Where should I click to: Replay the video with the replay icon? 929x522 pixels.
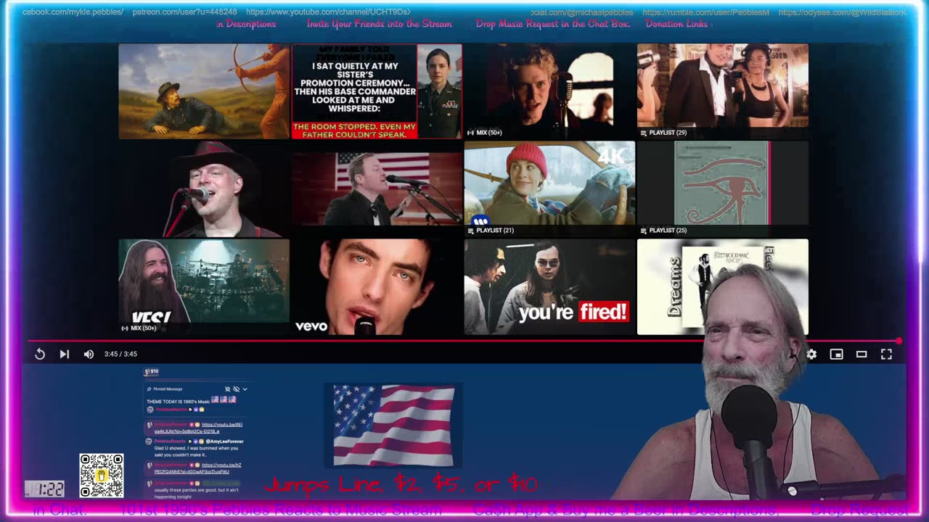(x=40, y=354)
